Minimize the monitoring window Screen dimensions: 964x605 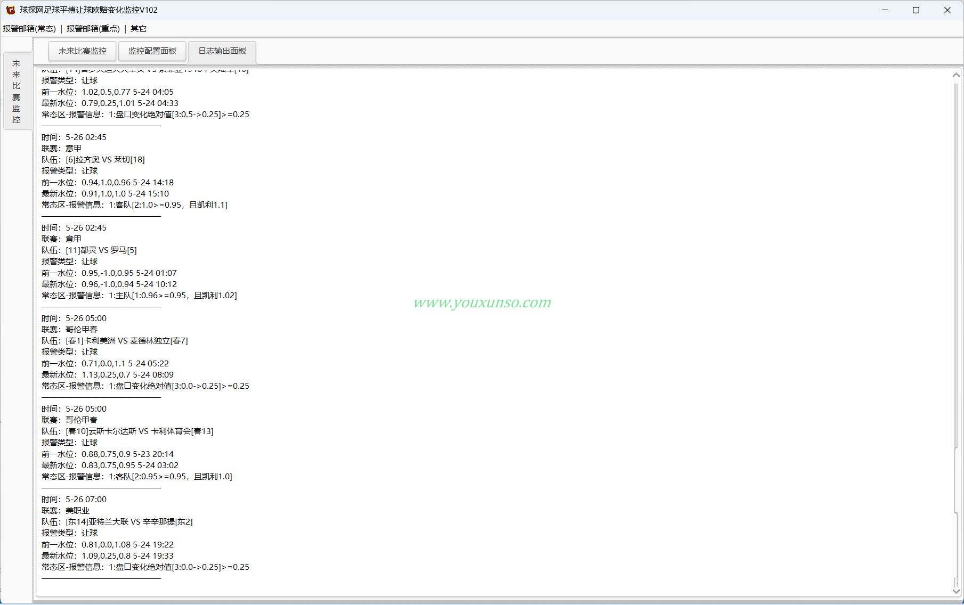coord(885,10)
